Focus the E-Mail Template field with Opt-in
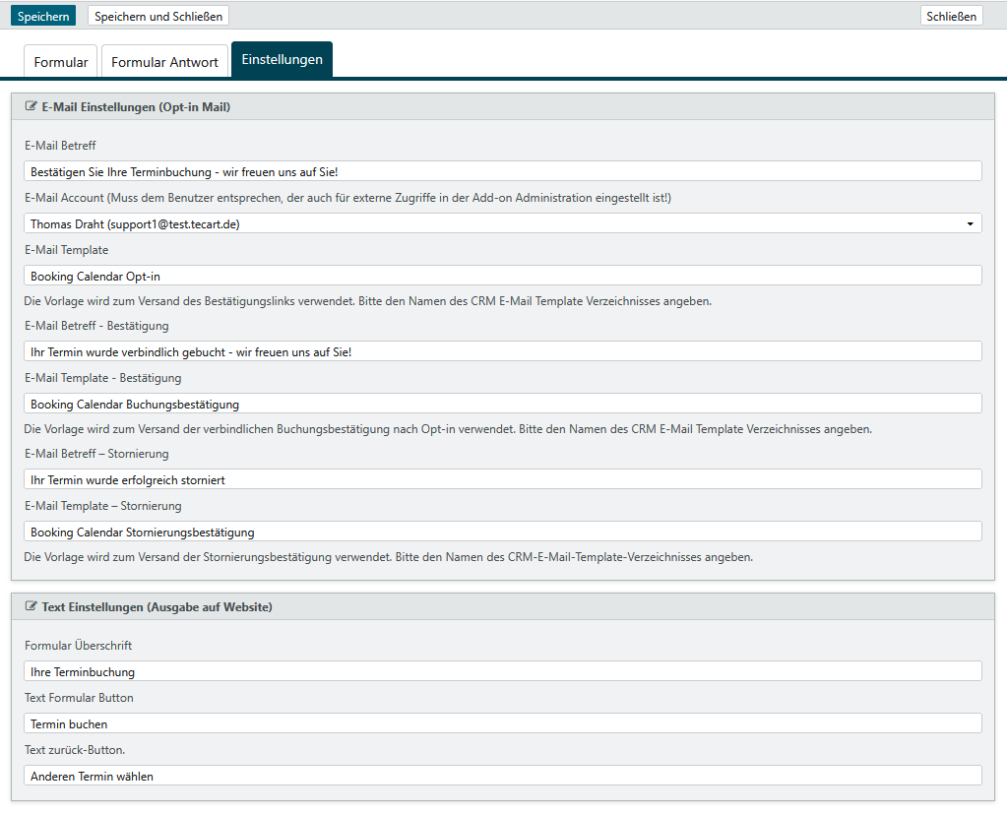This screenshot has height=815, width=1007. [502, 276]
